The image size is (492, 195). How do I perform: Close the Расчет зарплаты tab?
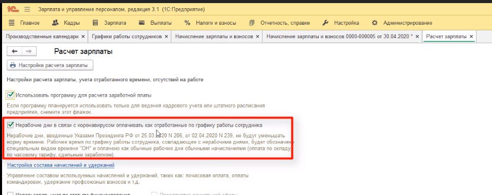(x=471, y=37)
